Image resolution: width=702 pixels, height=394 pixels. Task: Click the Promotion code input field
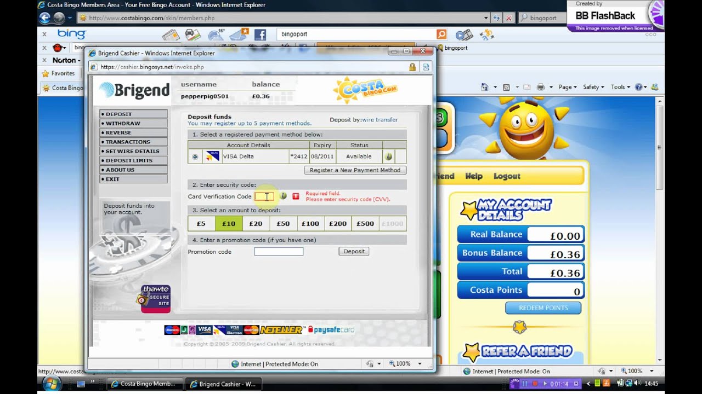279,252
